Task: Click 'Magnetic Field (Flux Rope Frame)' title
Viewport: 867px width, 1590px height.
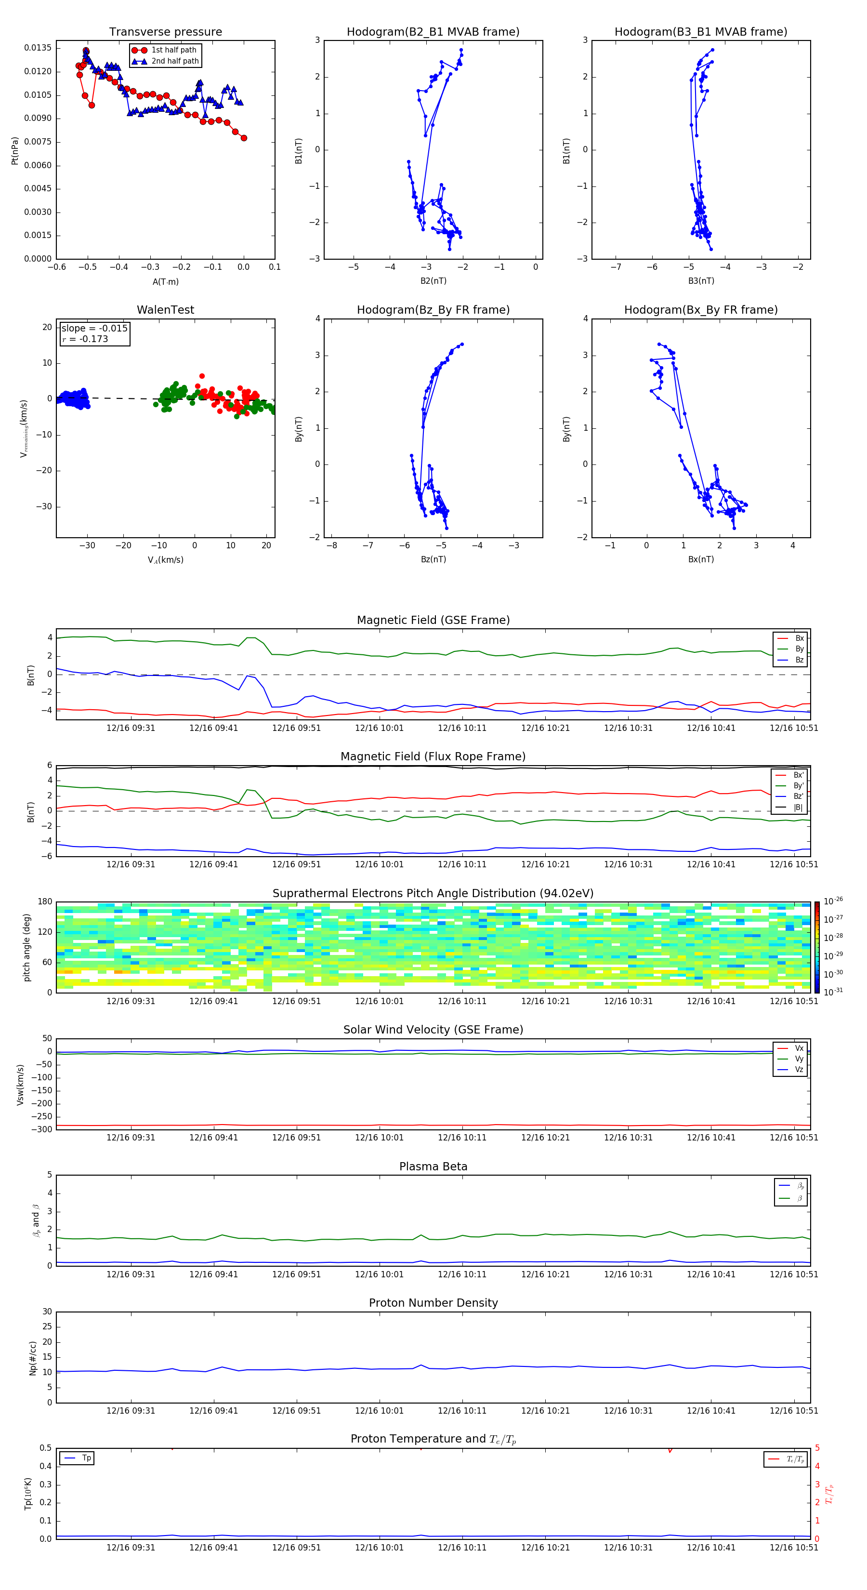Action: [433, 757]
